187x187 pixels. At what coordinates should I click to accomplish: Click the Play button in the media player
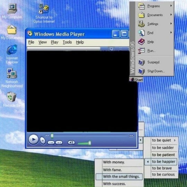(x=33, y=140)
